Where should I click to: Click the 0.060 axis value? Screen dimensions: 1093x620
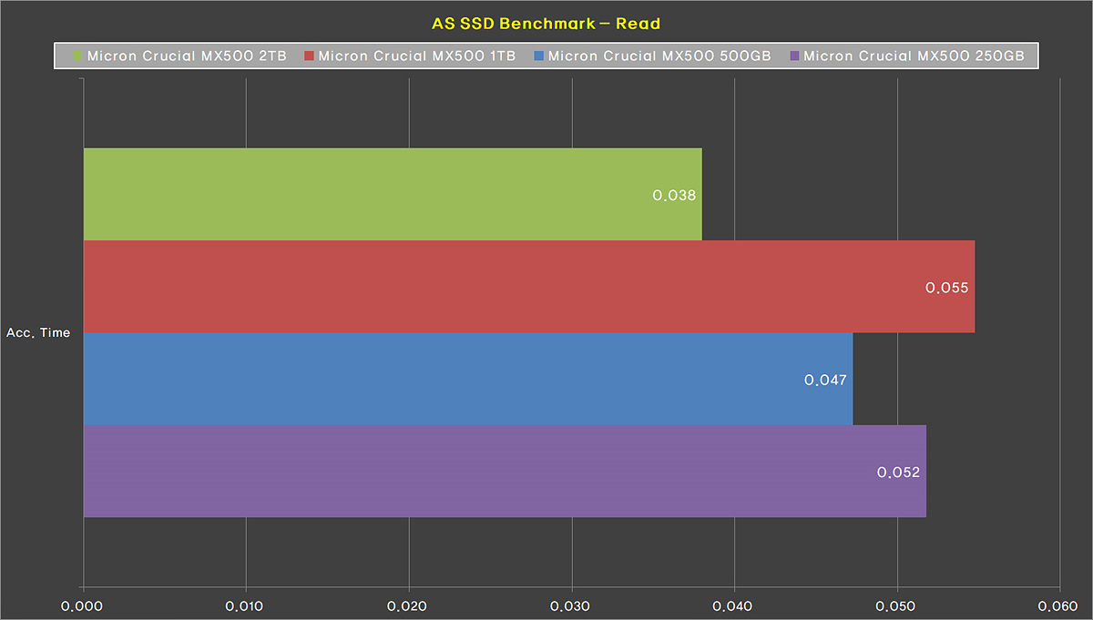(1059, 605)
